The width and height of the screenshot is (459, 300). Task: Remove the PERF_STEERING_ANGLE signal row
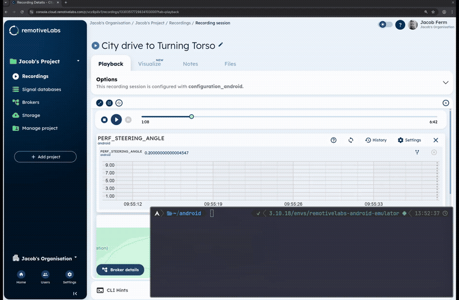point(434,152)
